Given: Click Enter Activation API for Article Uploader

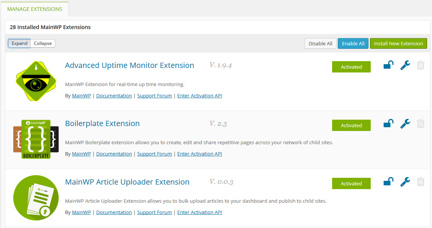Looking at the screenshot, I should coord(200,212).
